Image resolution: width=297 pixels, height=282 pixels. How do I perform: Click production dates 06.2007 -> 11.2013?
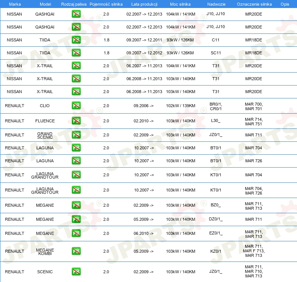[144, 66]
